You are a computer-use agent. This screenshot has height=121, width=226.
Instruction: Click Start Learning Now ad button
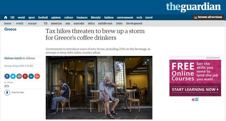pyautogui.click(x=195, y=89)
